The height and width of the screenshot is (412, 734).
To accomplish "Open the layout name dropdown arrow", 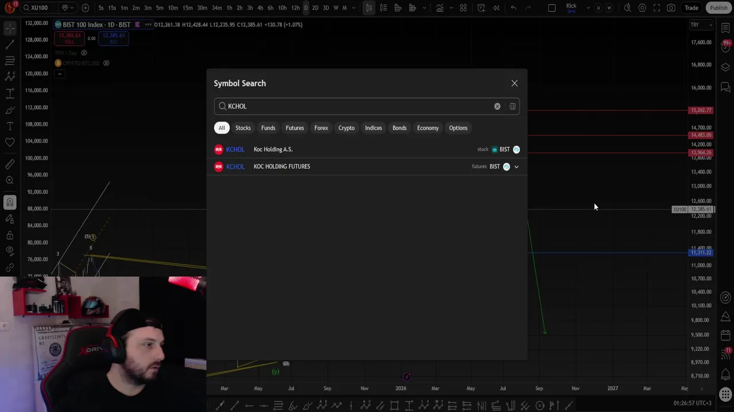I will tap(588, 8).
